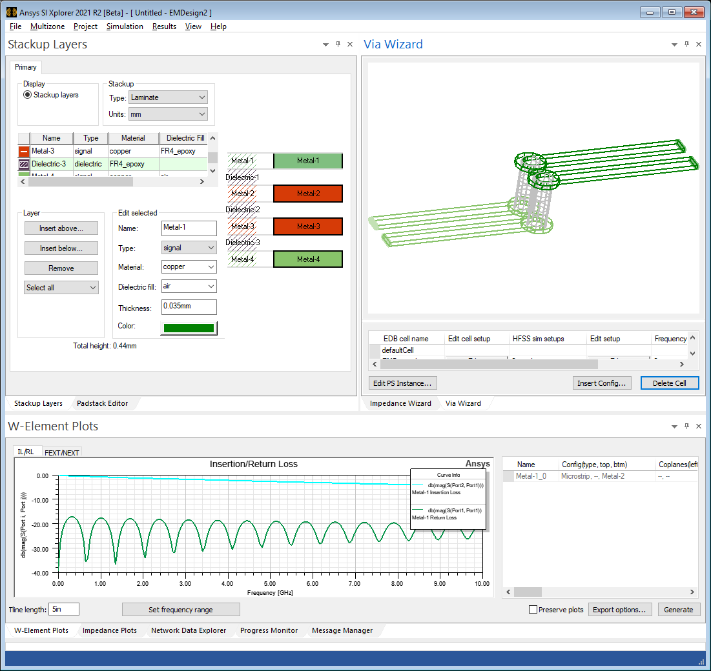Enable the Preserve plots checkbox
The width and height of the screenshot is (711, 671).
(533, 610)
